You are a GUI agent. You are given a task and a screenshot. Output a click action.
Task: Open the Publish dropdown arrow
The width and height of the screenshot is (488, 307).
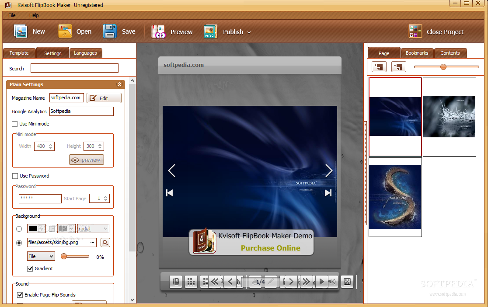[249, 32]
